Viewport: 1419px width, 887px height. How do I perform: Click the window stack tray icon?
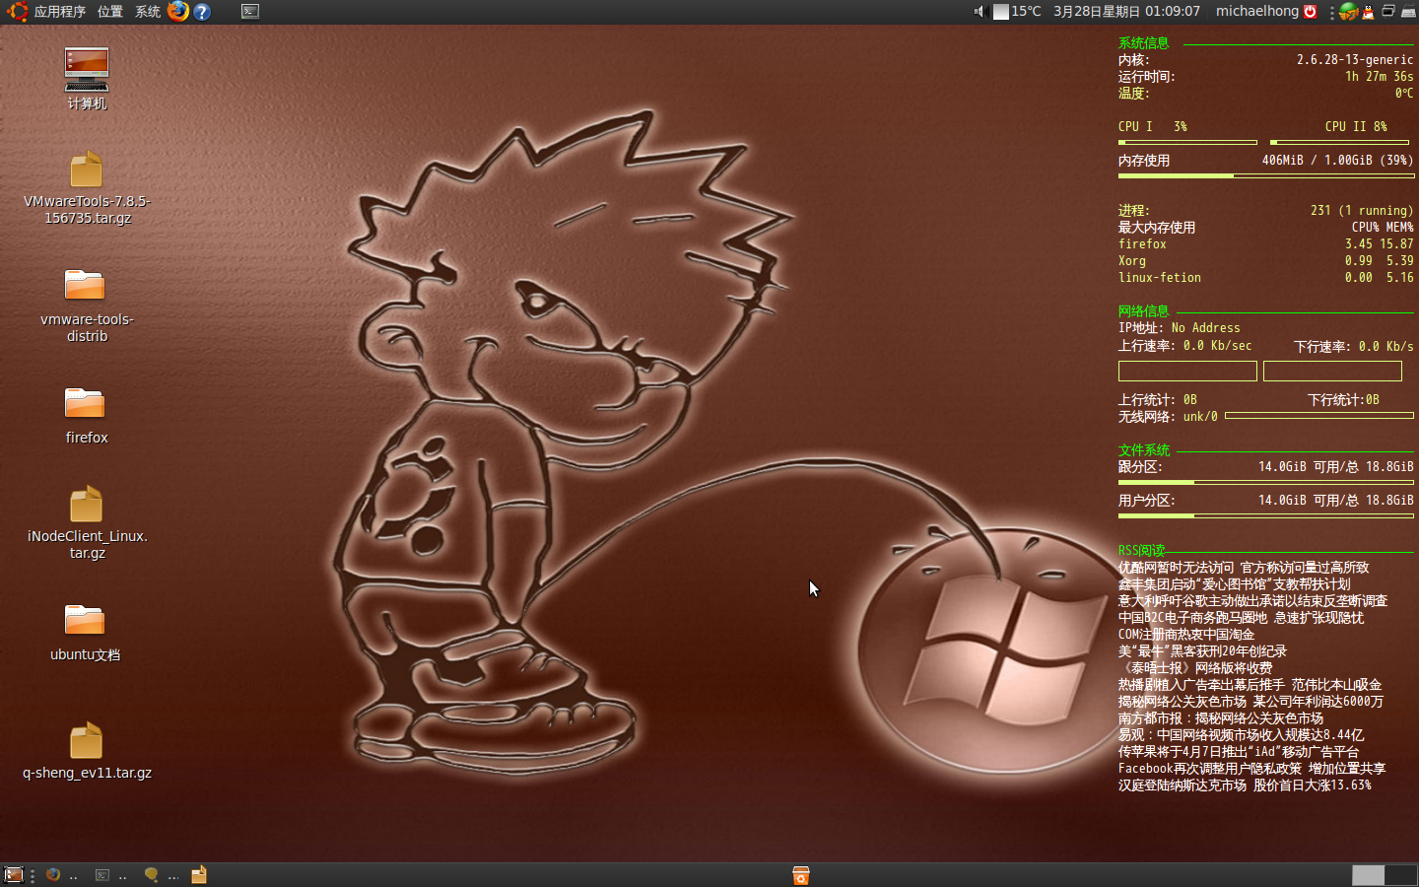(1387, 11)
